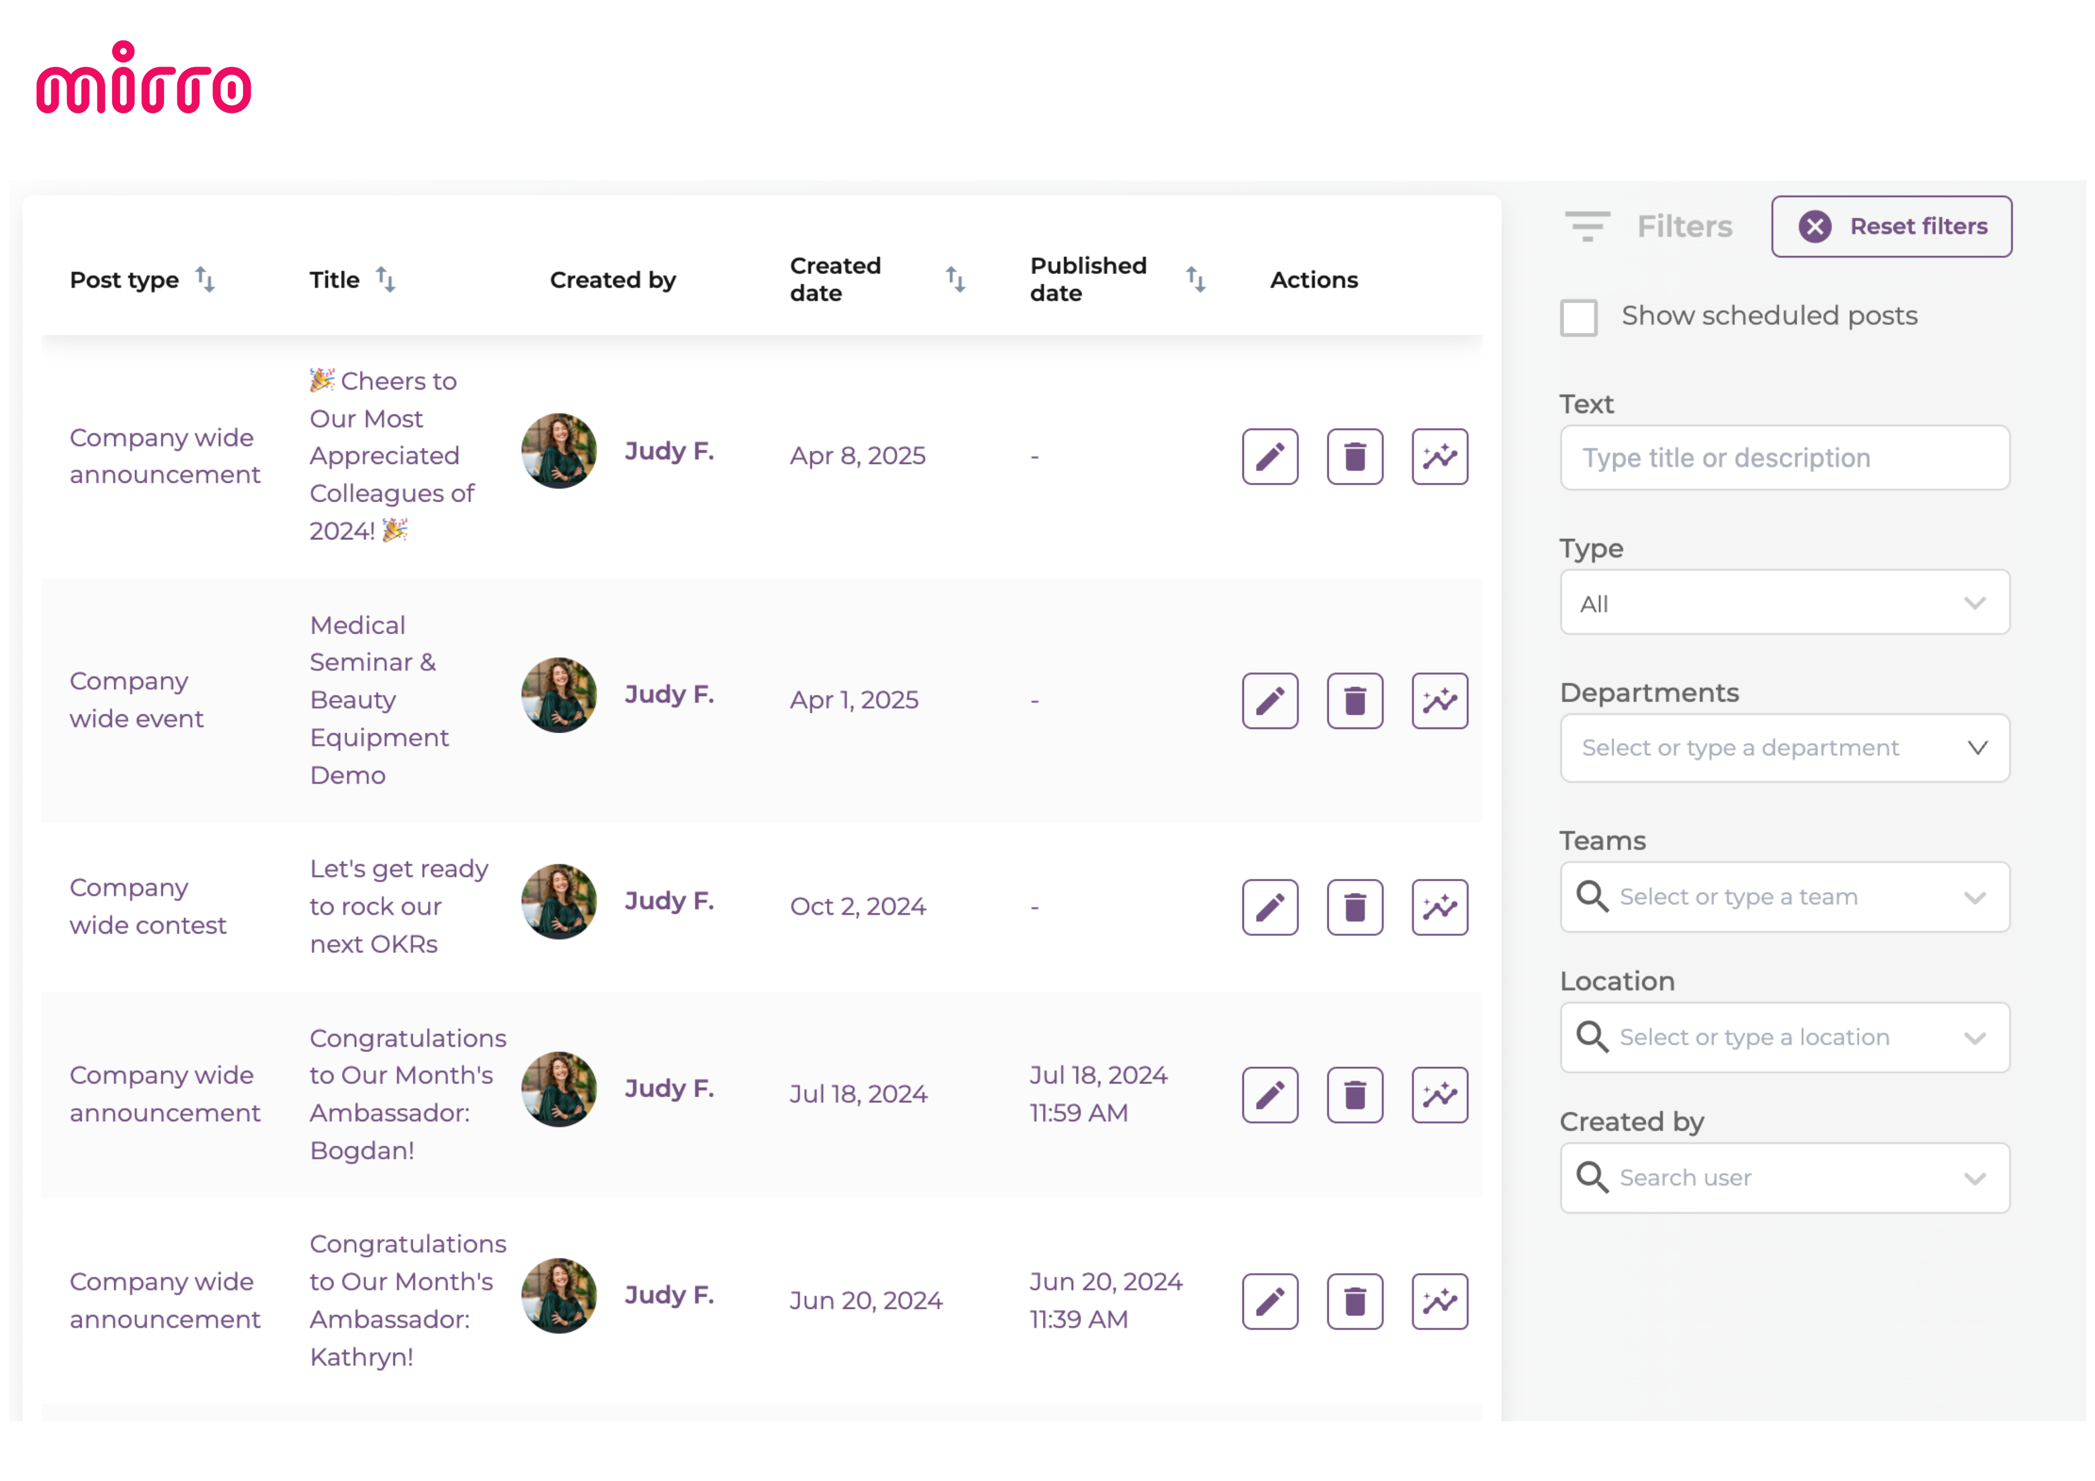The width and height of the screenshot is (2095, 1481).
Task: Click the Filters funnel icon
Action: click(x=1587, y=226)
